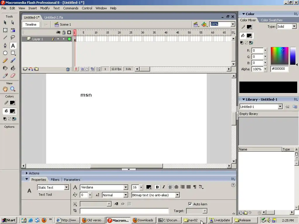Open the Modify menu
This screenshot has width=299, height=224.
45,8
